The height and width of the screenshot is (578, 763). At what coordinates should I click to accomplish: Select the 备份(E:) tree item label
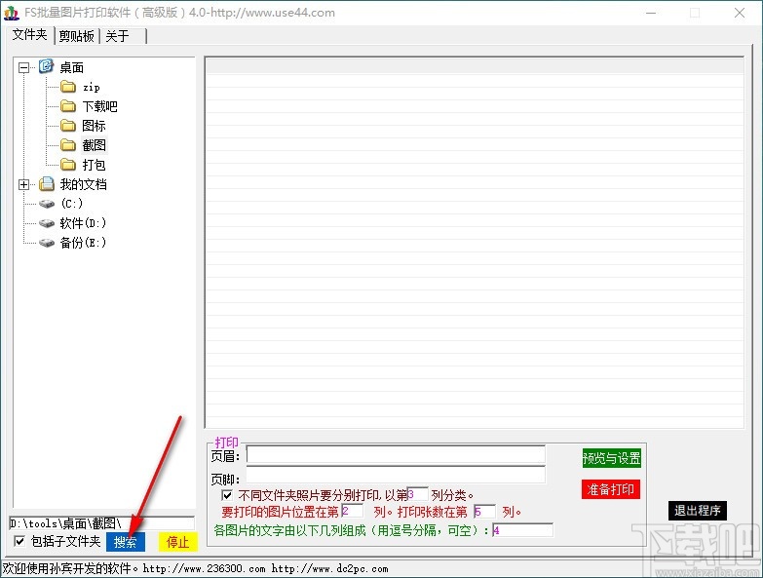83,243
